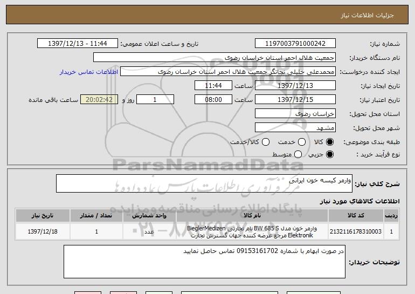Click the شرح کلی نیاز label
The height and width of the screenshot is (294, 415).
click(377, 184)
